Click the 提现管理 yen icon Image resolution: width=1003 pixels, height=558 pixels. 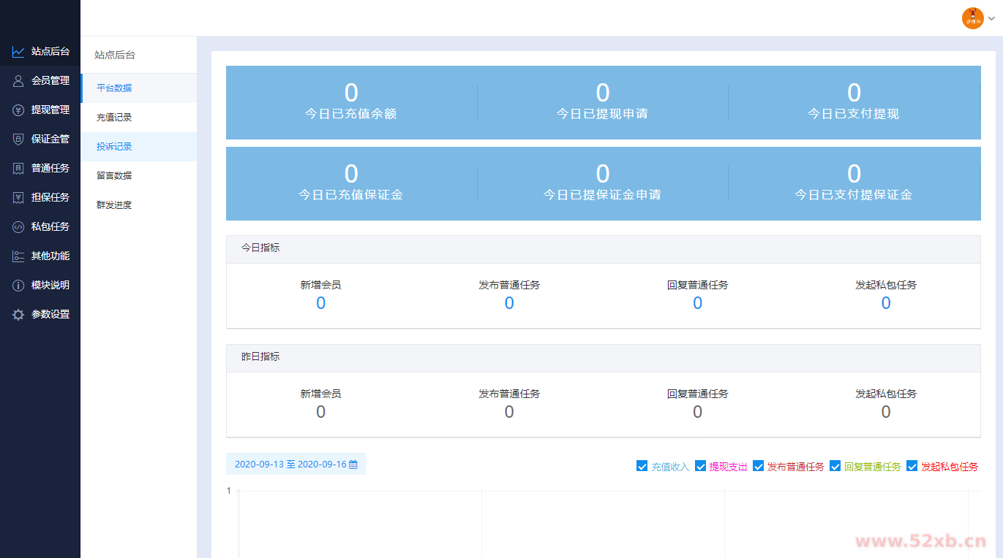tap(18, 110)
